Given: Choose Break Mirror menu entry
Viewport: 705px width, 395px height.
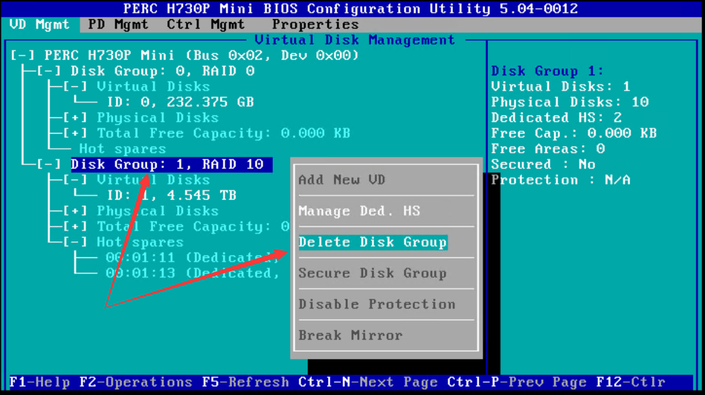Looking at the screenshot, I should 351,335.
